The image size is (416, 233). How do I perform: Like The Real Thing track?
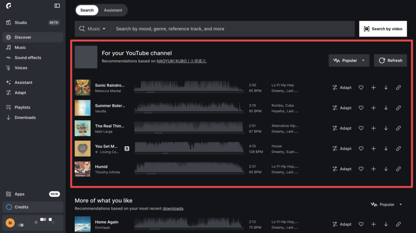coord(361,128)
